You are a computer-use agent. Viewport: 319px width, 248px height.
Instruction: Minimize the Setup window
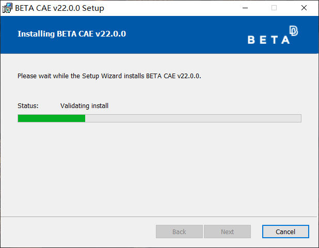tap(249, 8)
